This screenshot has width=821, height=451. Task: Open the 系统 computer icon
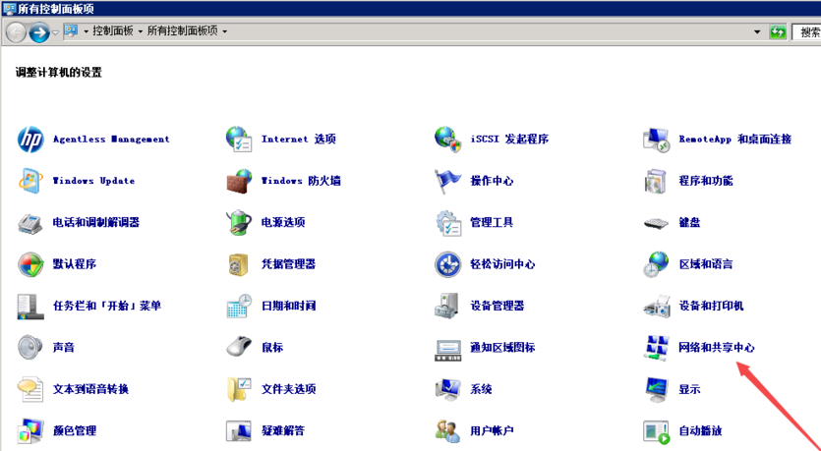pos(448,390)
